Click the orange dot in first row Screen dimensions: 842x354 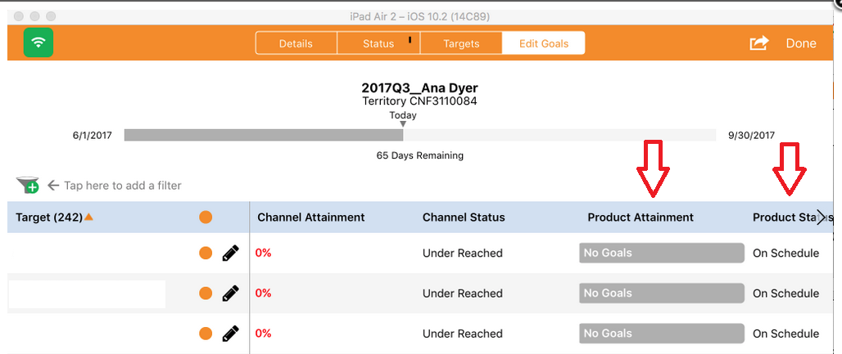[x=206, y=253]
